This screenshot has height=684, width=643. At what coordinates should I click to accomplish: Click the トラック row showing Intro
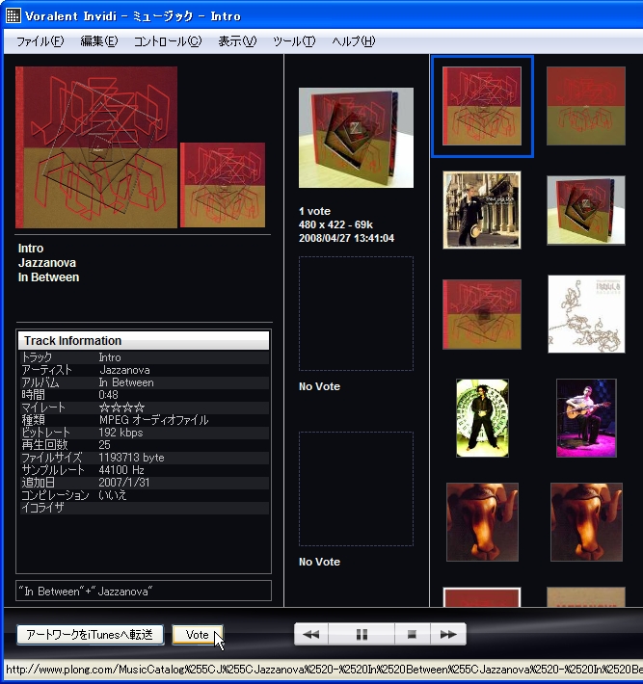144,357
